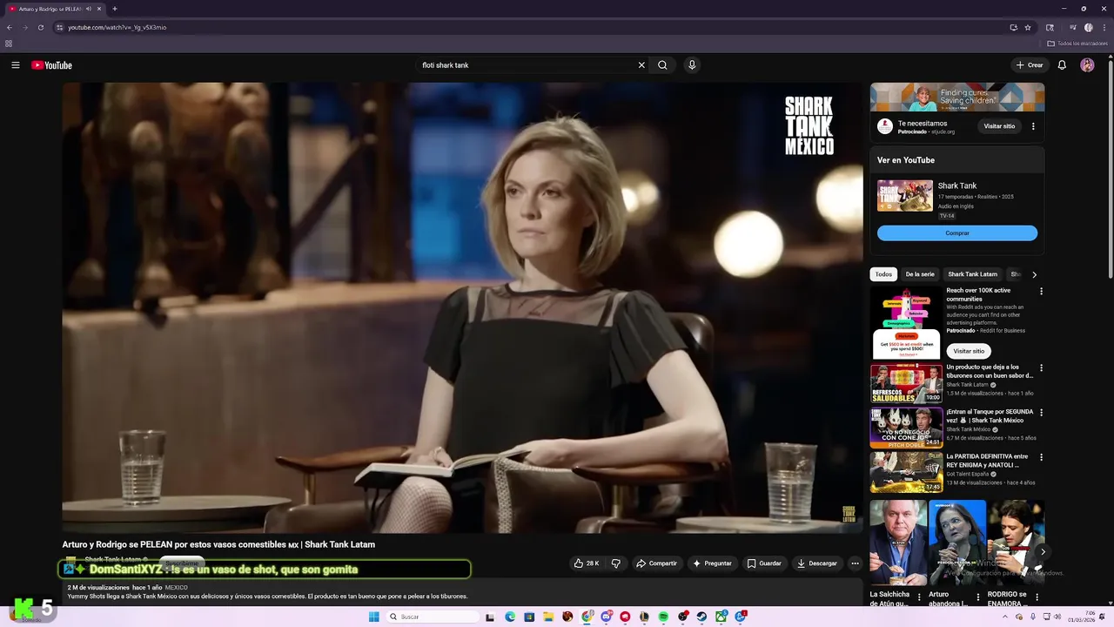Open options for the Reddit ad
Image resolution: width=1114 pixels, height=627 pixels.
coord(1041,291)
